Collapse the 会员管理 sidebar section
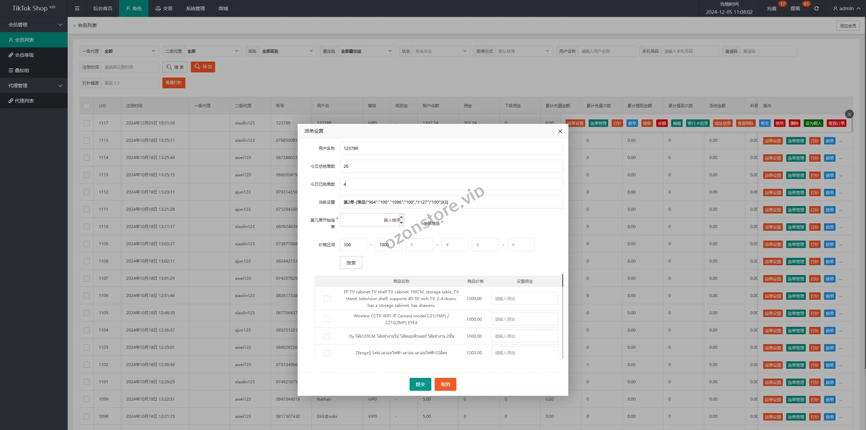Viewport: 866px width, 430px height. 34,25
